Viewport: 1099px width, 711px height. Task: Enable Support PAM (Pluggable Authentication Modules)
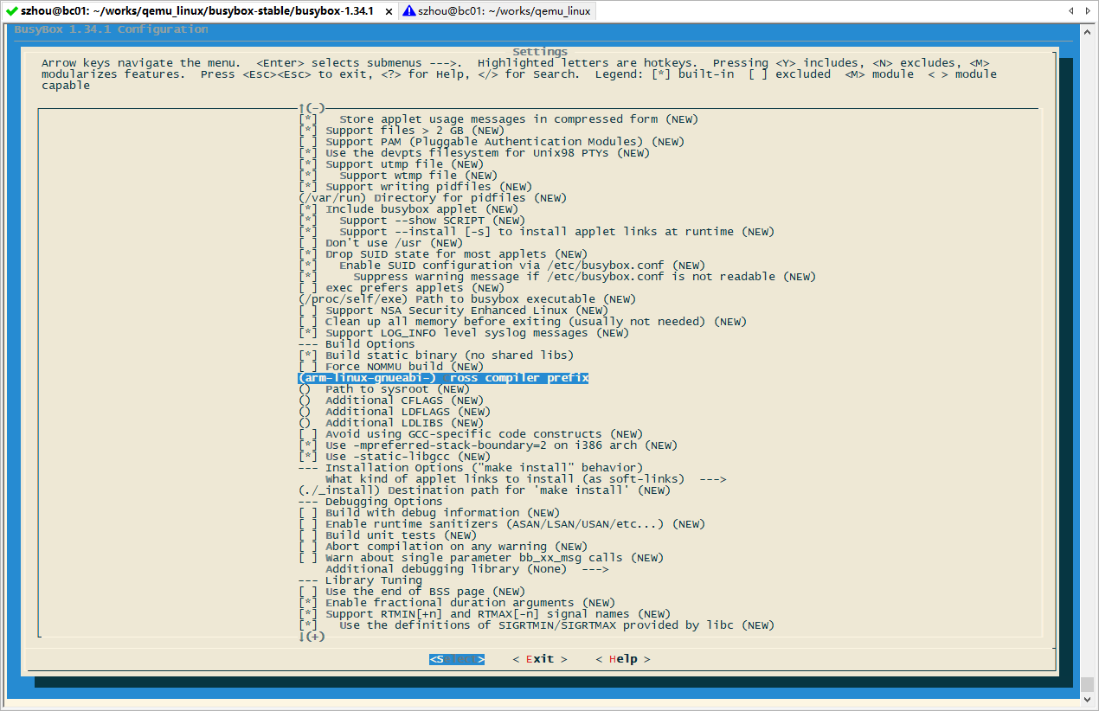click(491, 142)
